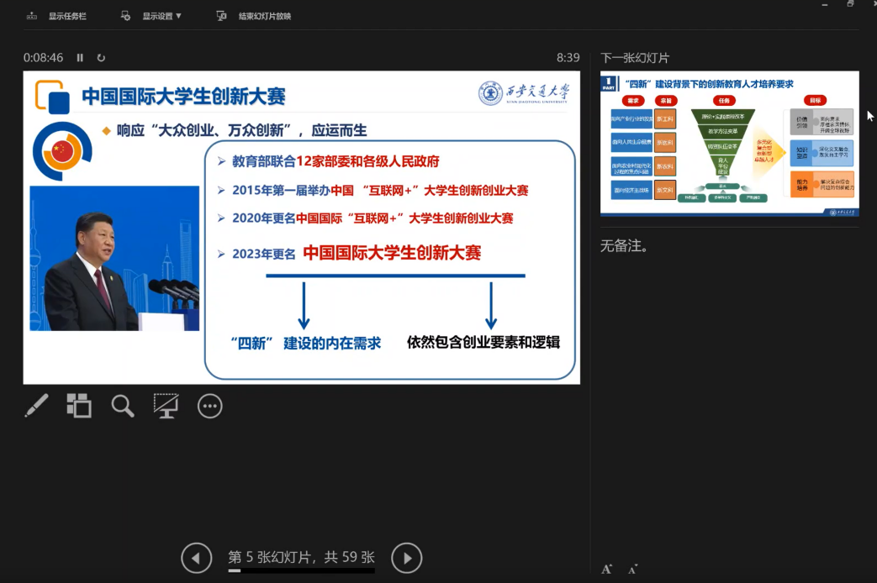
Task: Click the slide counter 第 5 张幻灯片
Action: pyautogui.click(x=301, y=557)
